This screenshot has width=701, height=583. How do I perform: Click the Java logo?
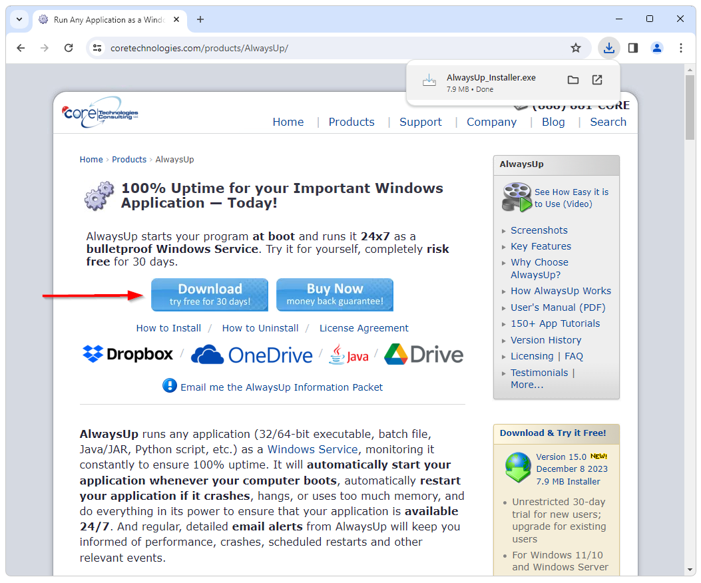[x=349, y=355]
